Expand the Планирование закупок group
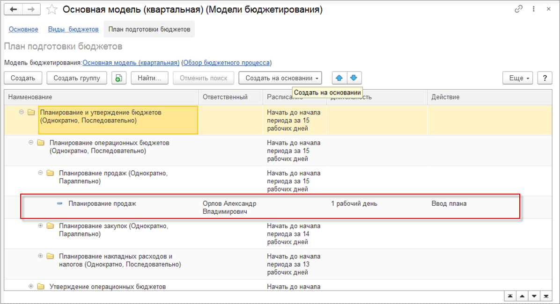Screen dimensions: 560x304 (x=40, y=226)
